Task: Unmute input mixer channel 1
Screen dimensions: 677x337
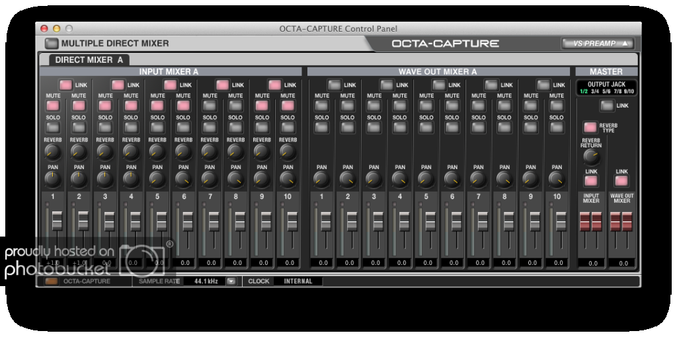Action: point(53,106)
